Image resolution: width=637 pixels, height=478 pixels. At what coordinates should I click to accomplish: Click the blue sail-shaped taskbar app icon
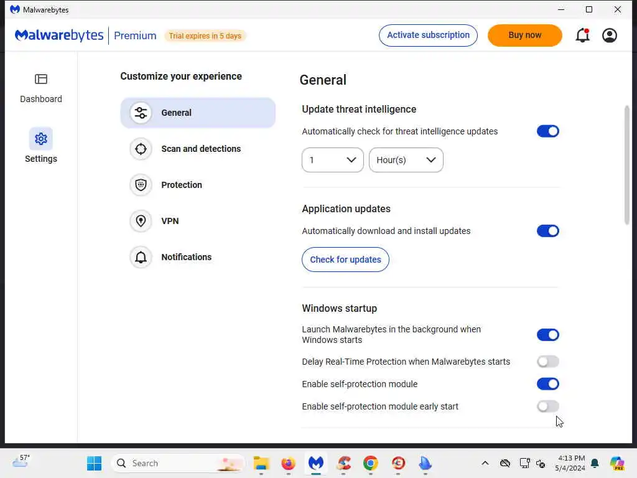click(x=425, y=463)
